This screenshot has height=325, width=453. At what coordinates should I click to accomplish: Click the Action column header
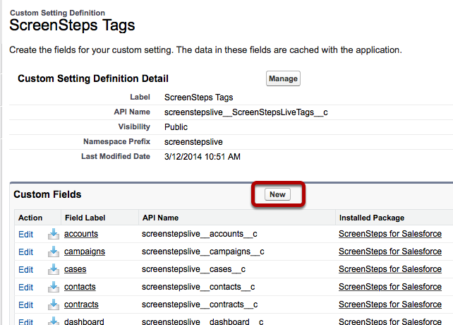tap(30, 218)
